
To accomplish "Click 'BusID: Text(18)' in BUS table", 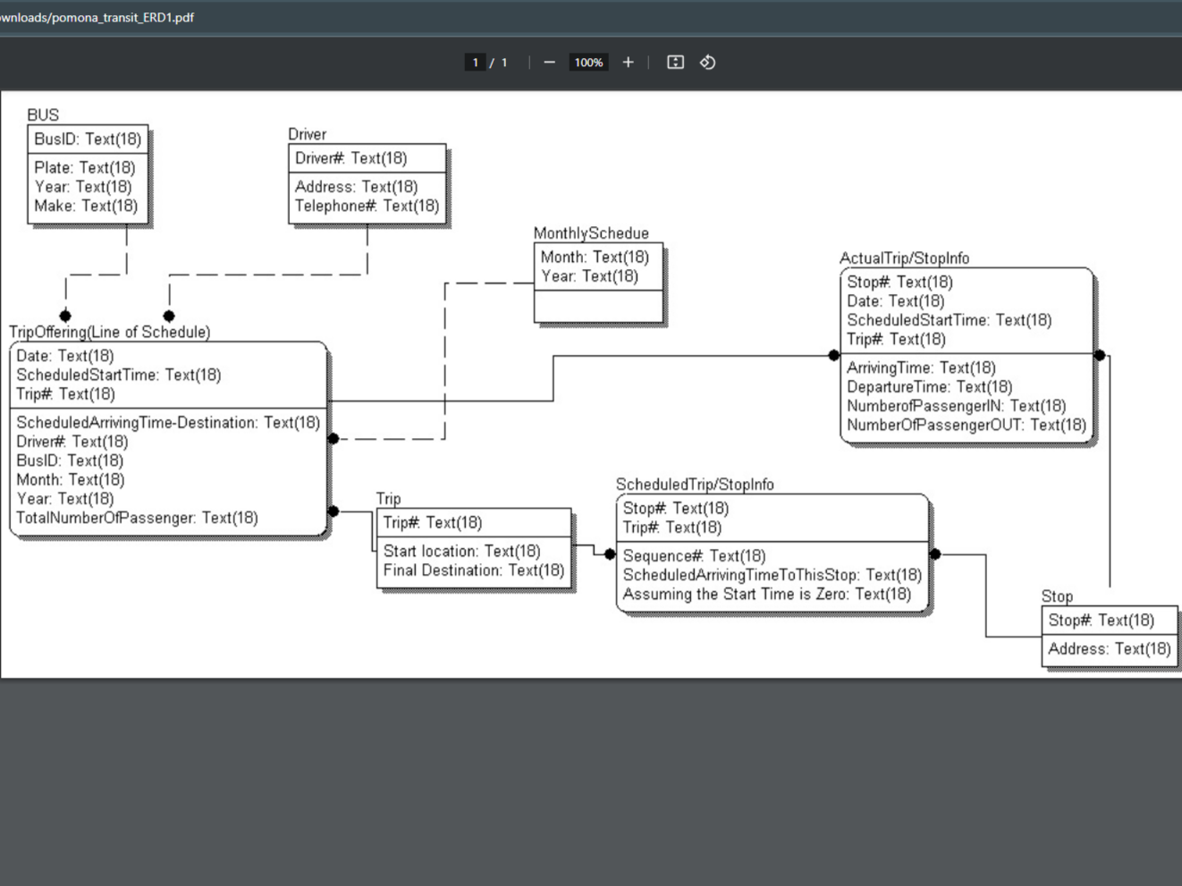I will tap(88, 139).
